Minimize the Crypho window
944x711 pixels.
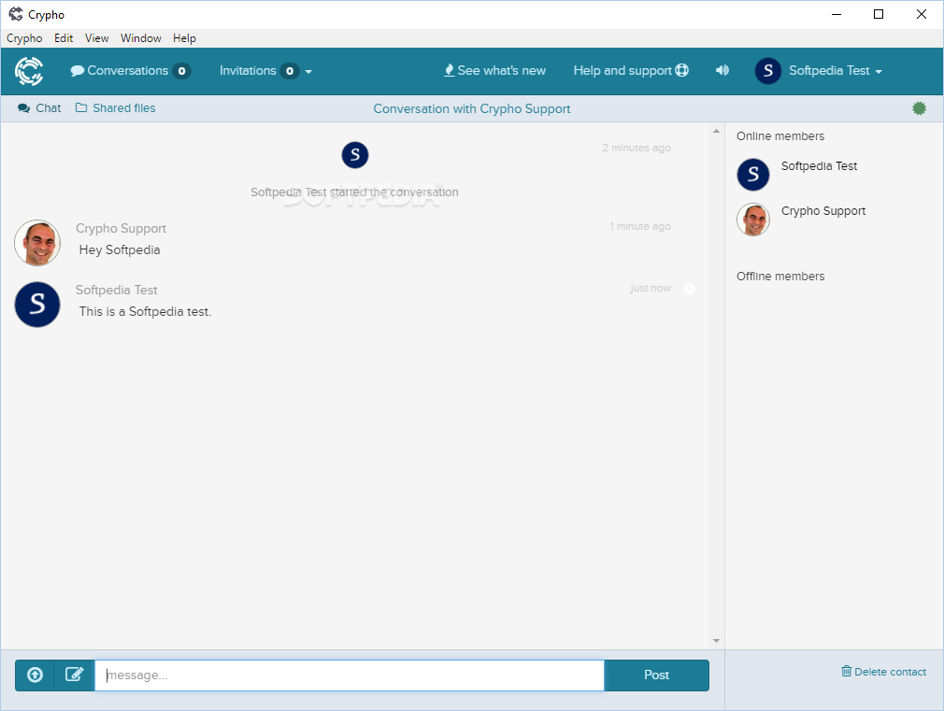(x=837, y=14)
